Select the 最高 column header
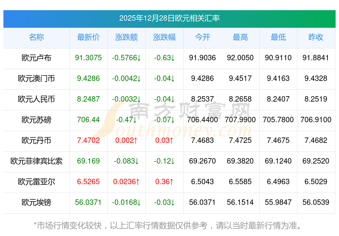339x236 pixels. pyautogui.click(x=240, y=37)
